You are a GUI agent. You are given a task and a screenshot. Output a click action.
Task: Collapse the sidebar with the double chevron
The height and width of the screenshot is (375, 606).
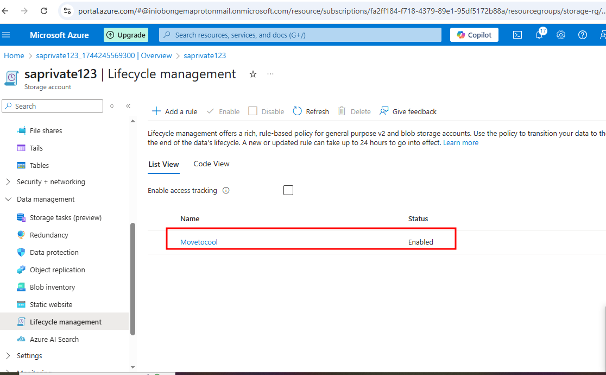[128, 106]
